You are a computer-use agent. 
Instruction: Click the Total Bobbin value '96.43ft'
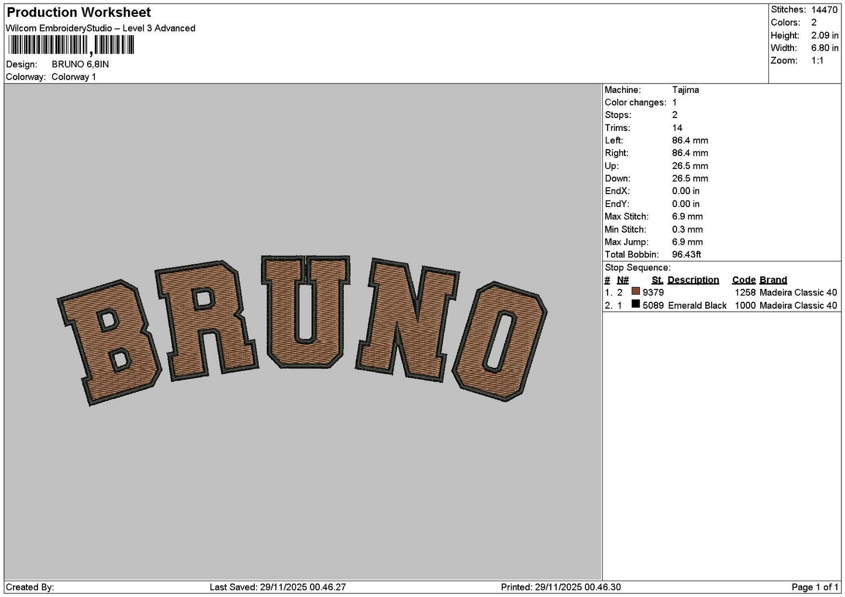click(687, 255)
